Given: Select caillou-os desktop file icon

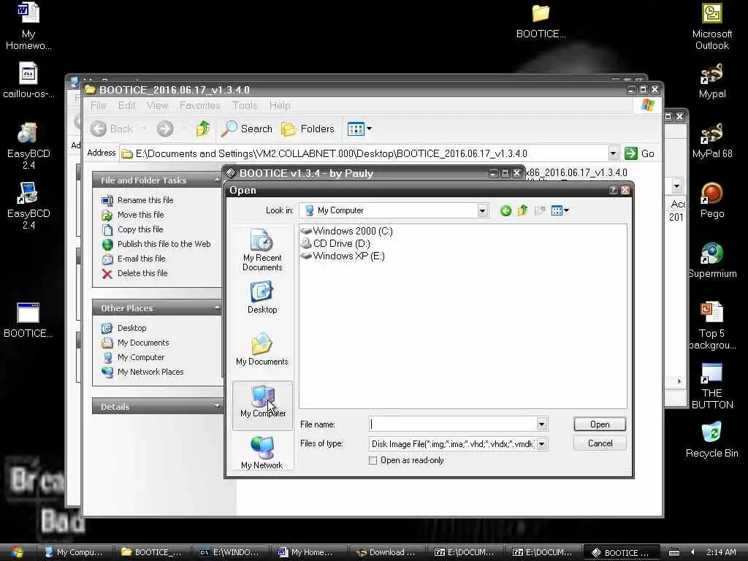Looking at the screenshot, I should (28, 81).
